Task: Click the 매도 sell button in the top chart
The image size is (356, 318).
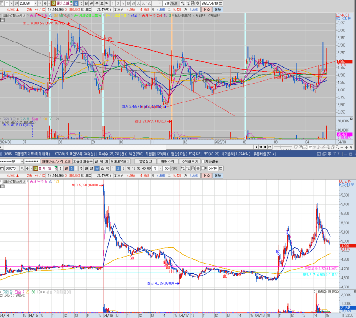Action: 218,10
